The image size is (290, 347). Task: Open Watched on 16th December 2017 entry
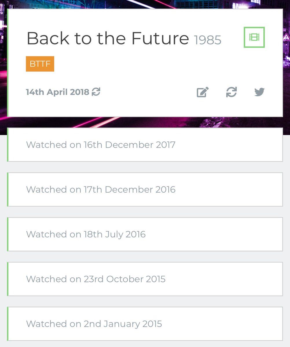pos(145,145)
